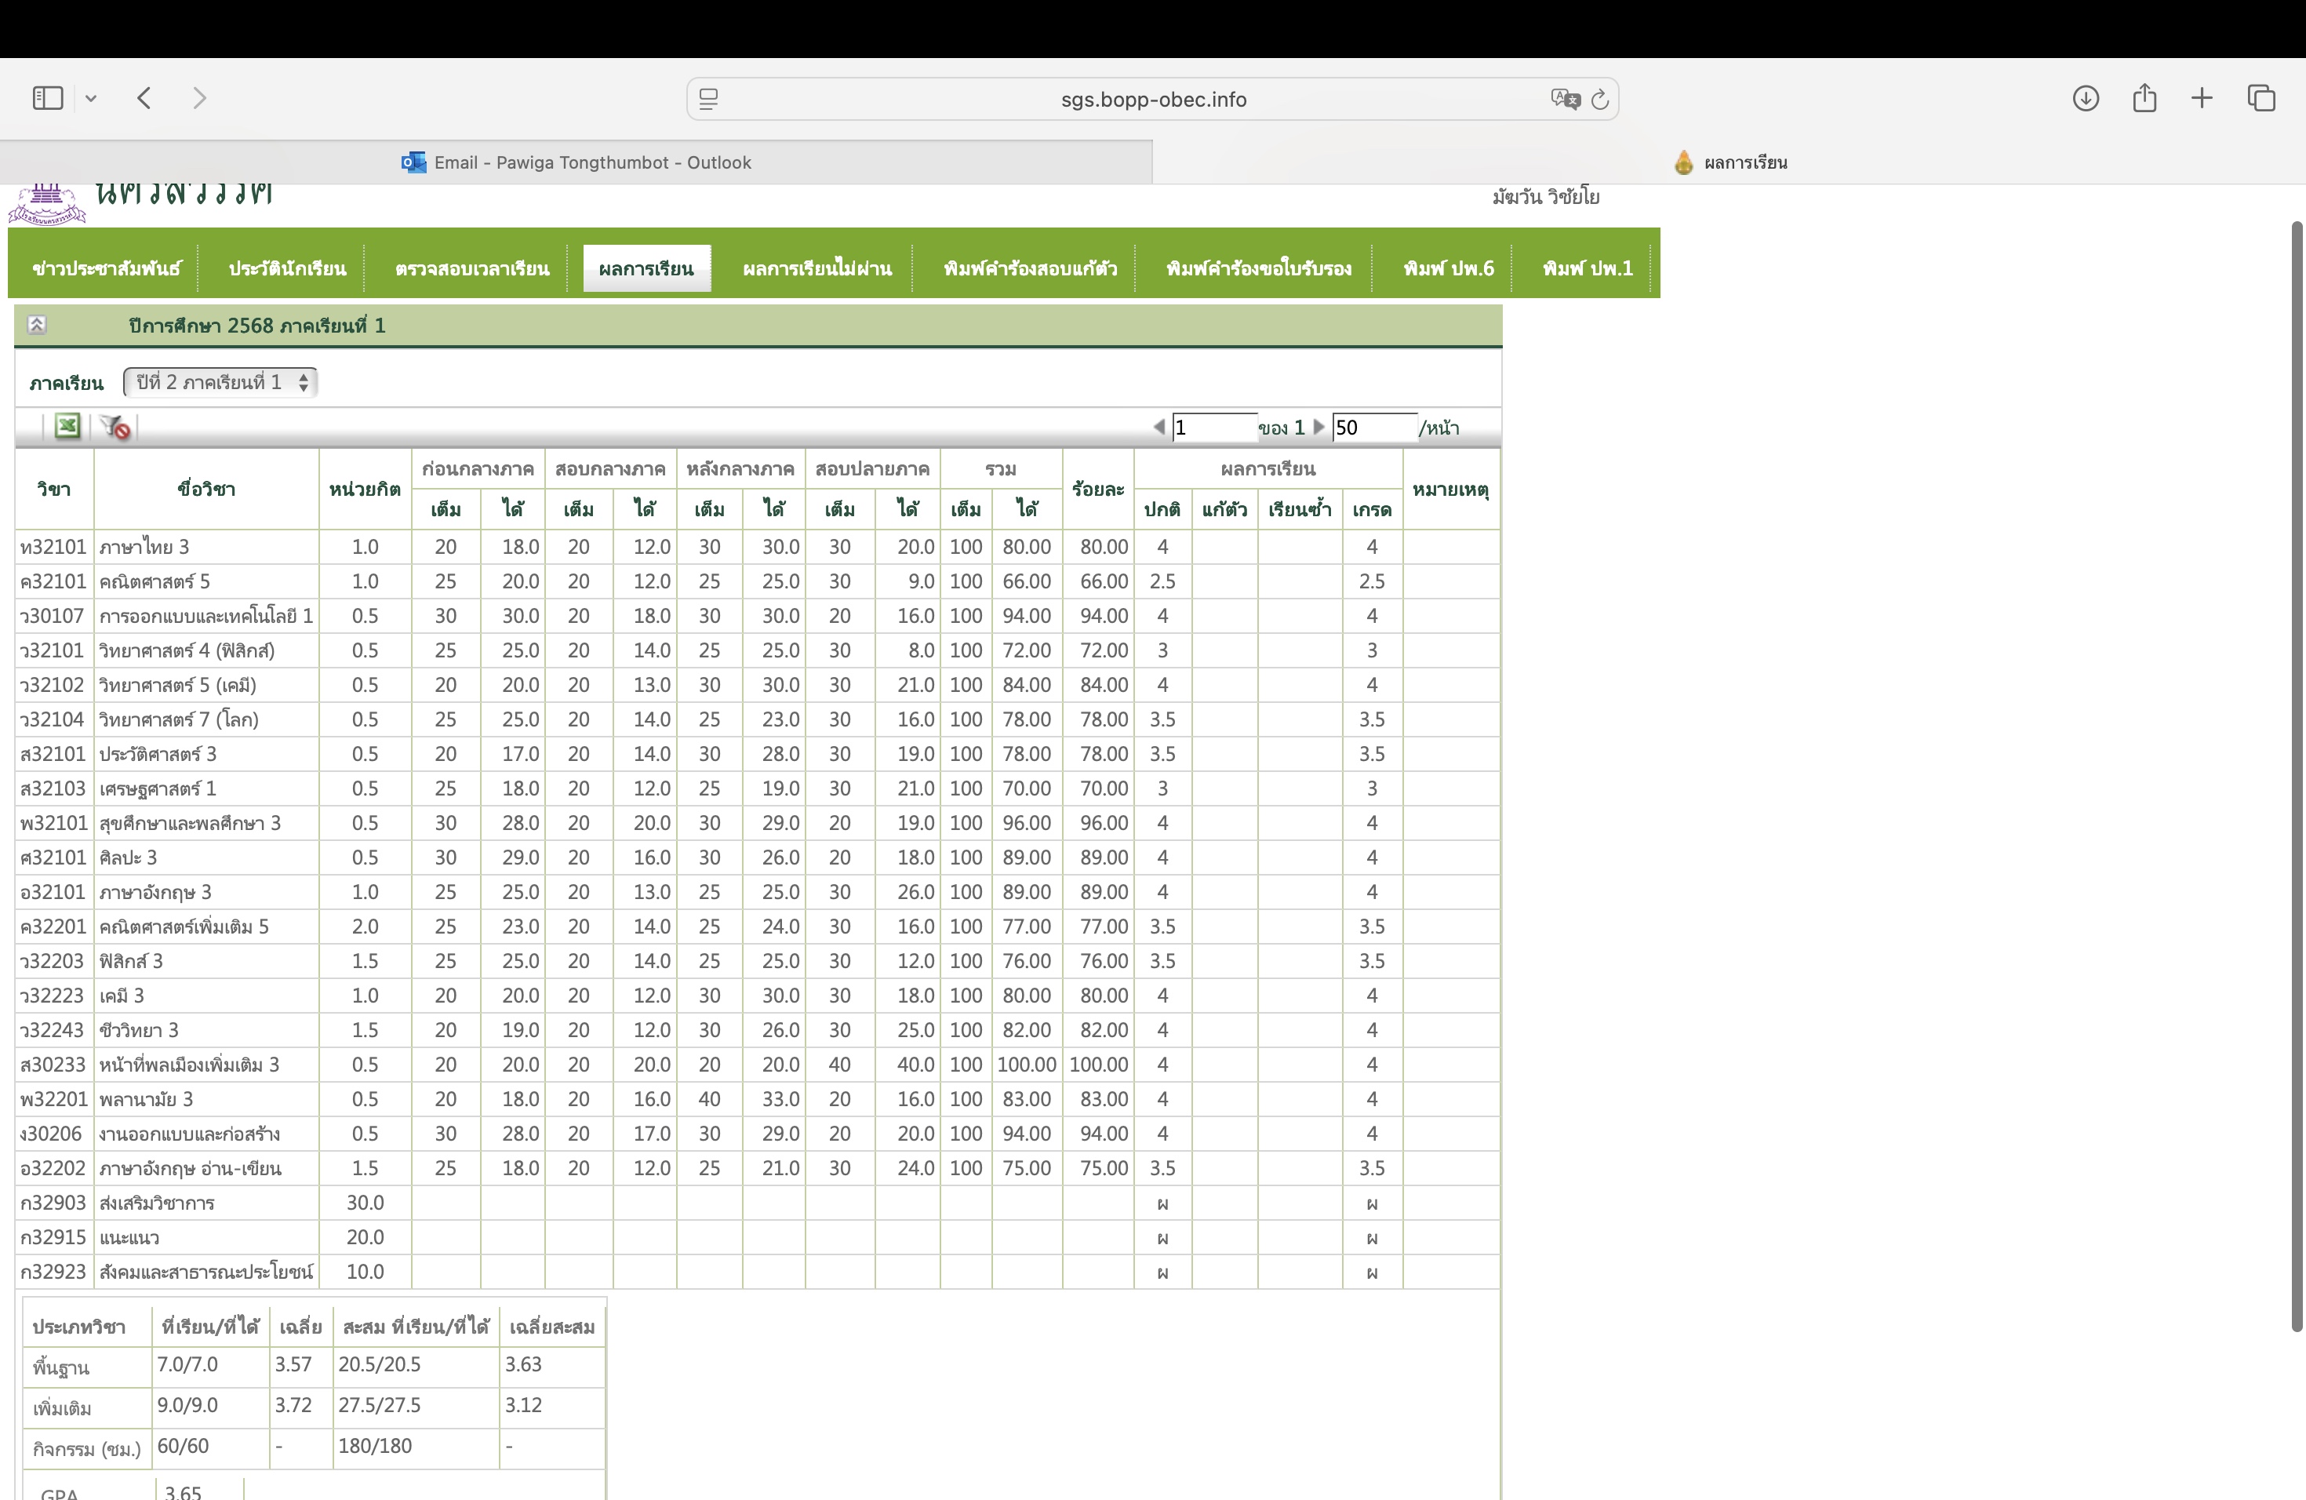The width and height of the screenshot is (2306, 1500).
Task: Open sidebar options dropdown chevron
Action: pos(91,98)
